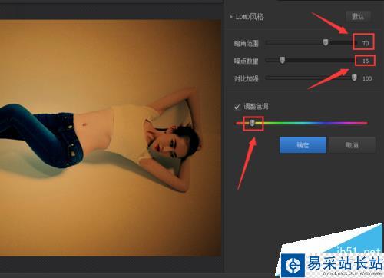
Task: Uncheck the 调整色调 checkbox
Action: click(237, 107)
